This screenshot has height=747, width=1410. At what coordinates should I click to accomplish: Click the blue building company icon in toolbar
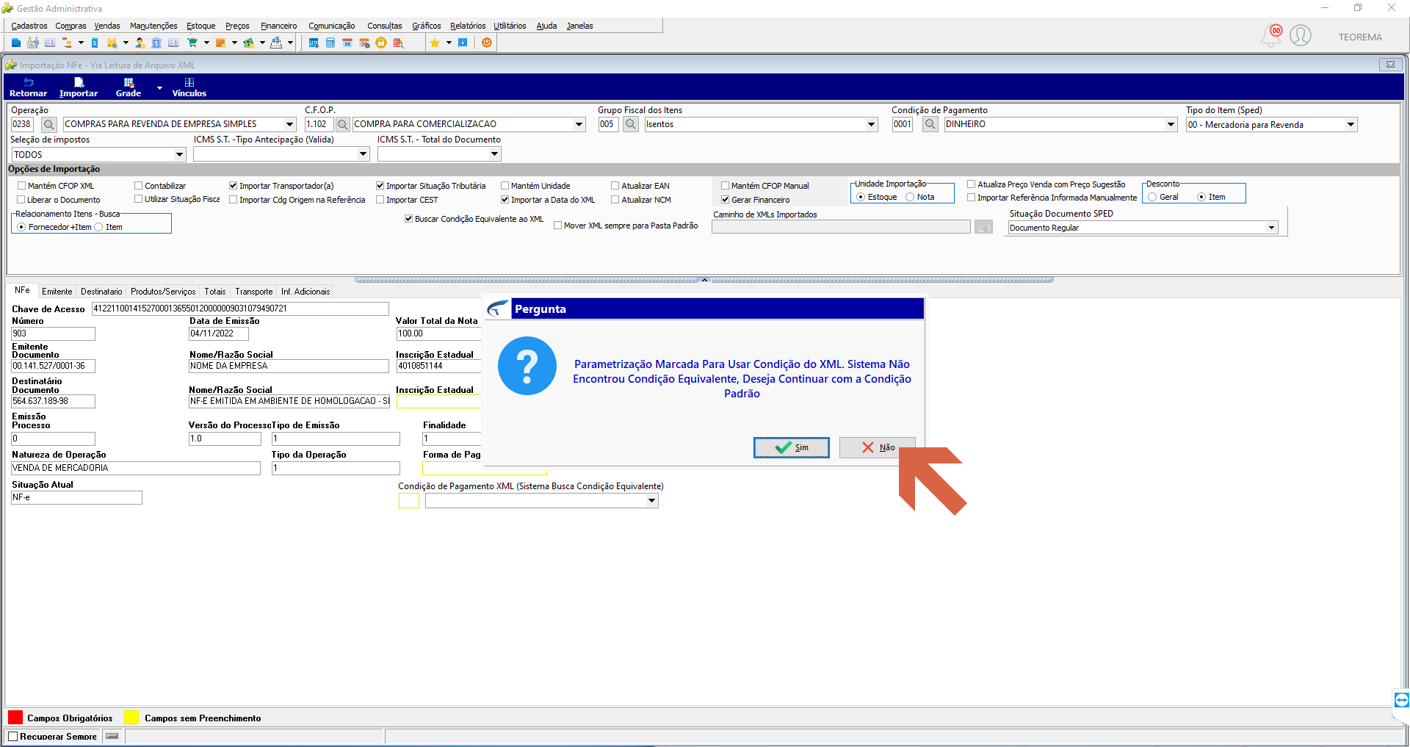(x=16, y=43)
